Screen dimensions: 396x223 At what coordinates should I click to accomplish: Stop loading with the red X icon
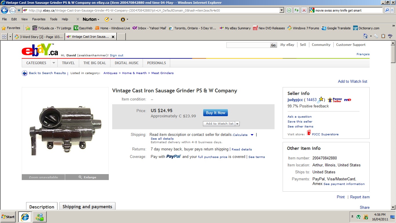point(304,10)
